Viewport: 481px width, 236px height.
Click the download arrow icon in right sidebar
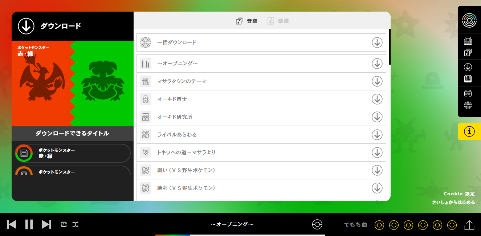pyautogui.click(x=468, y=67)
